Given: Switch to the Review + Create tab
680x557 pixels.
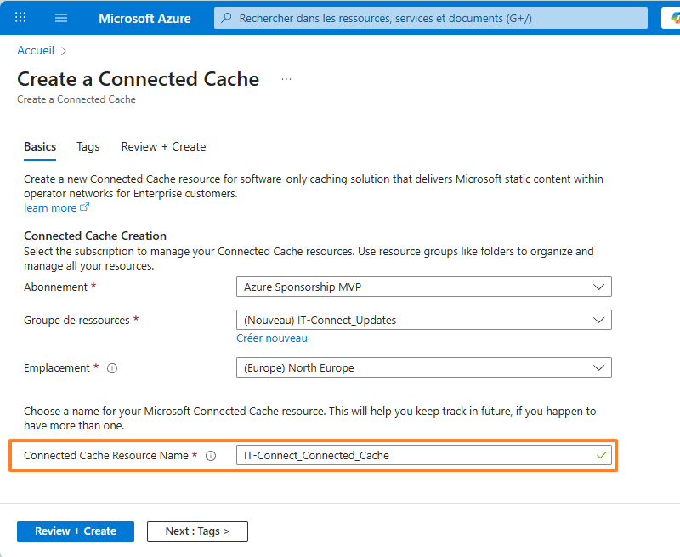Looking at the screenshot, I should click(163, 146).
